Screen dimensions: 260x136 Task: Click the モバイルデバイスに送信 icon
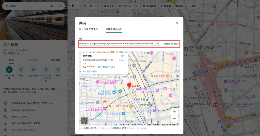[x=45, y=70]
